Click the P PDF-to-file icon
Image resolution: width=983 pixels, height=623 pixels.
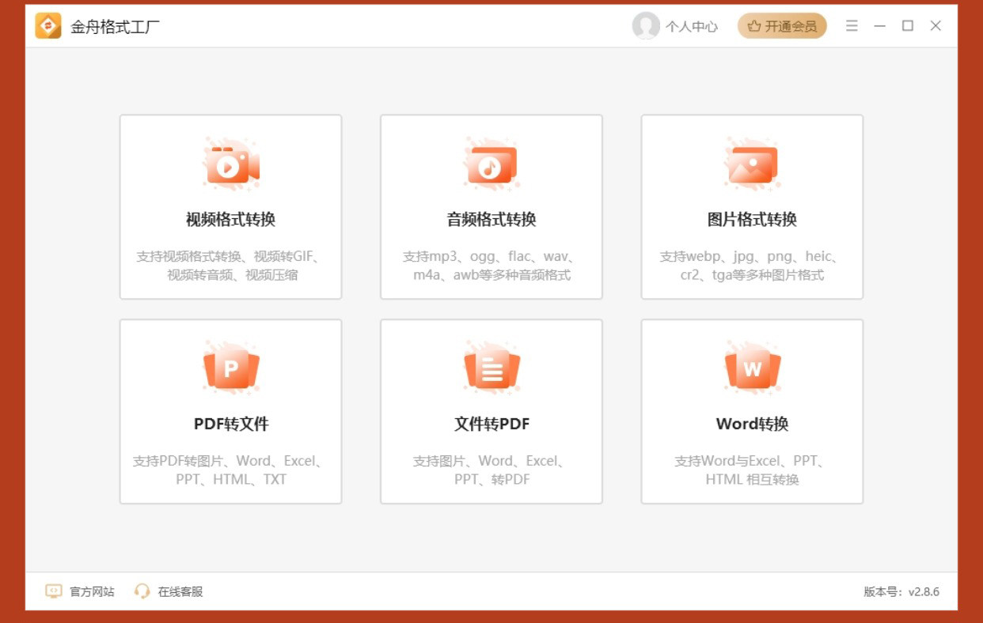point(230,368)
